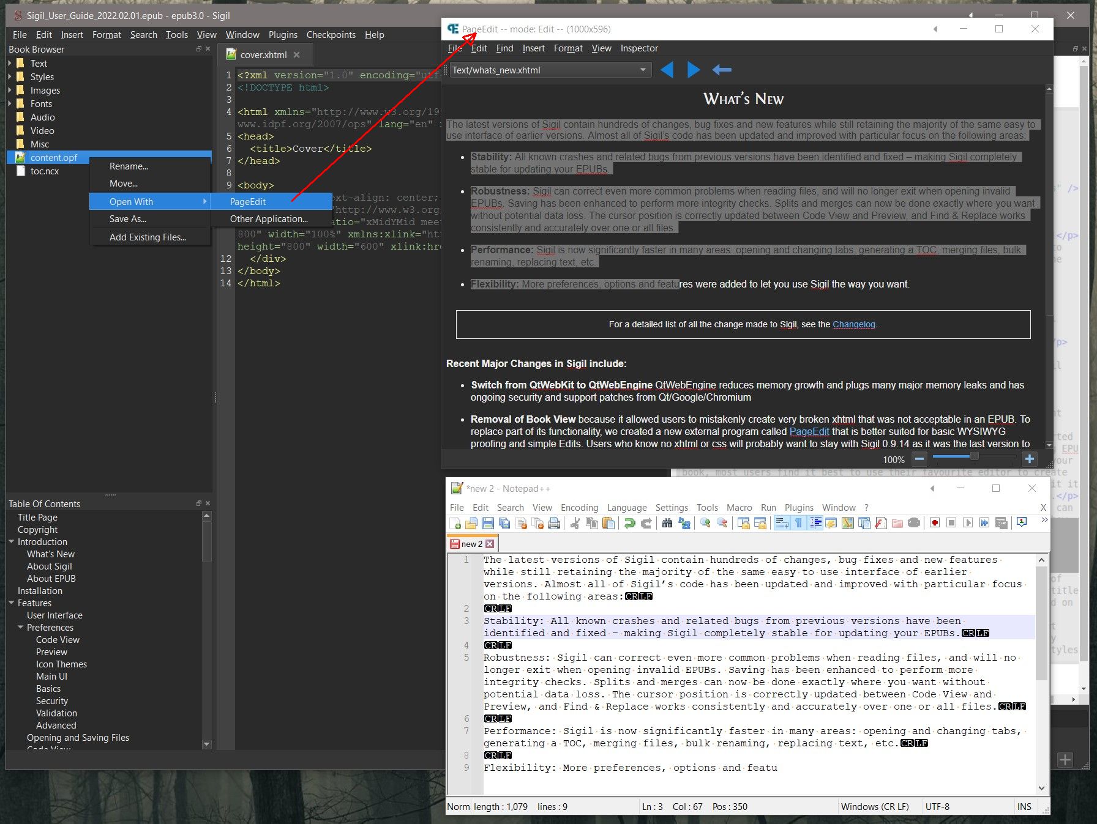Collapse the Introduction entry in Table Of Contents
1097x824 pixels.
point(12,542)
